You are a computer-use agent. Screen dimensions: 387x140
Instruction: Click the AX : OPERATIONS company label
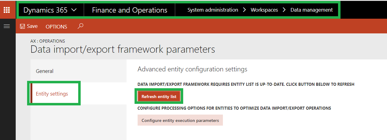tap(48, 41)
